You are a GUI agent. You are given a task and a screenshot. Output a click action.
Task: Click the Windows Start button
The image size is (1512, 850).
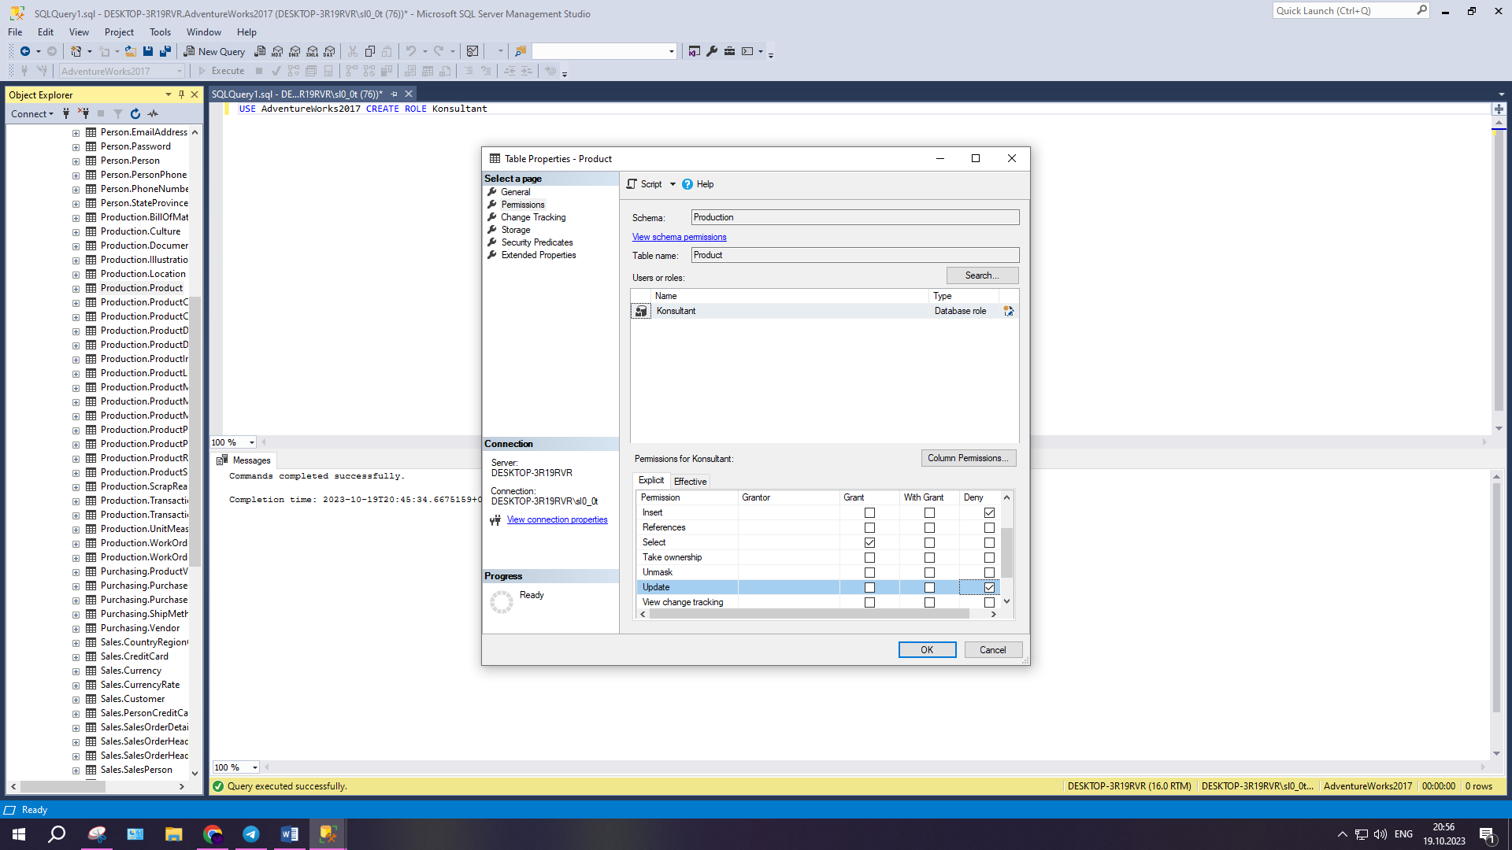tap(19, 834)
